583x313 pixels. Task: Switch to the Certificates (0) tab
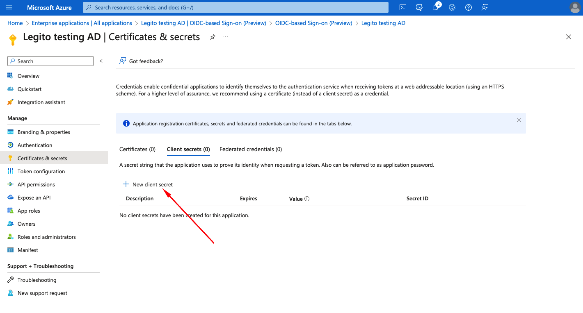tap(137, 149)
